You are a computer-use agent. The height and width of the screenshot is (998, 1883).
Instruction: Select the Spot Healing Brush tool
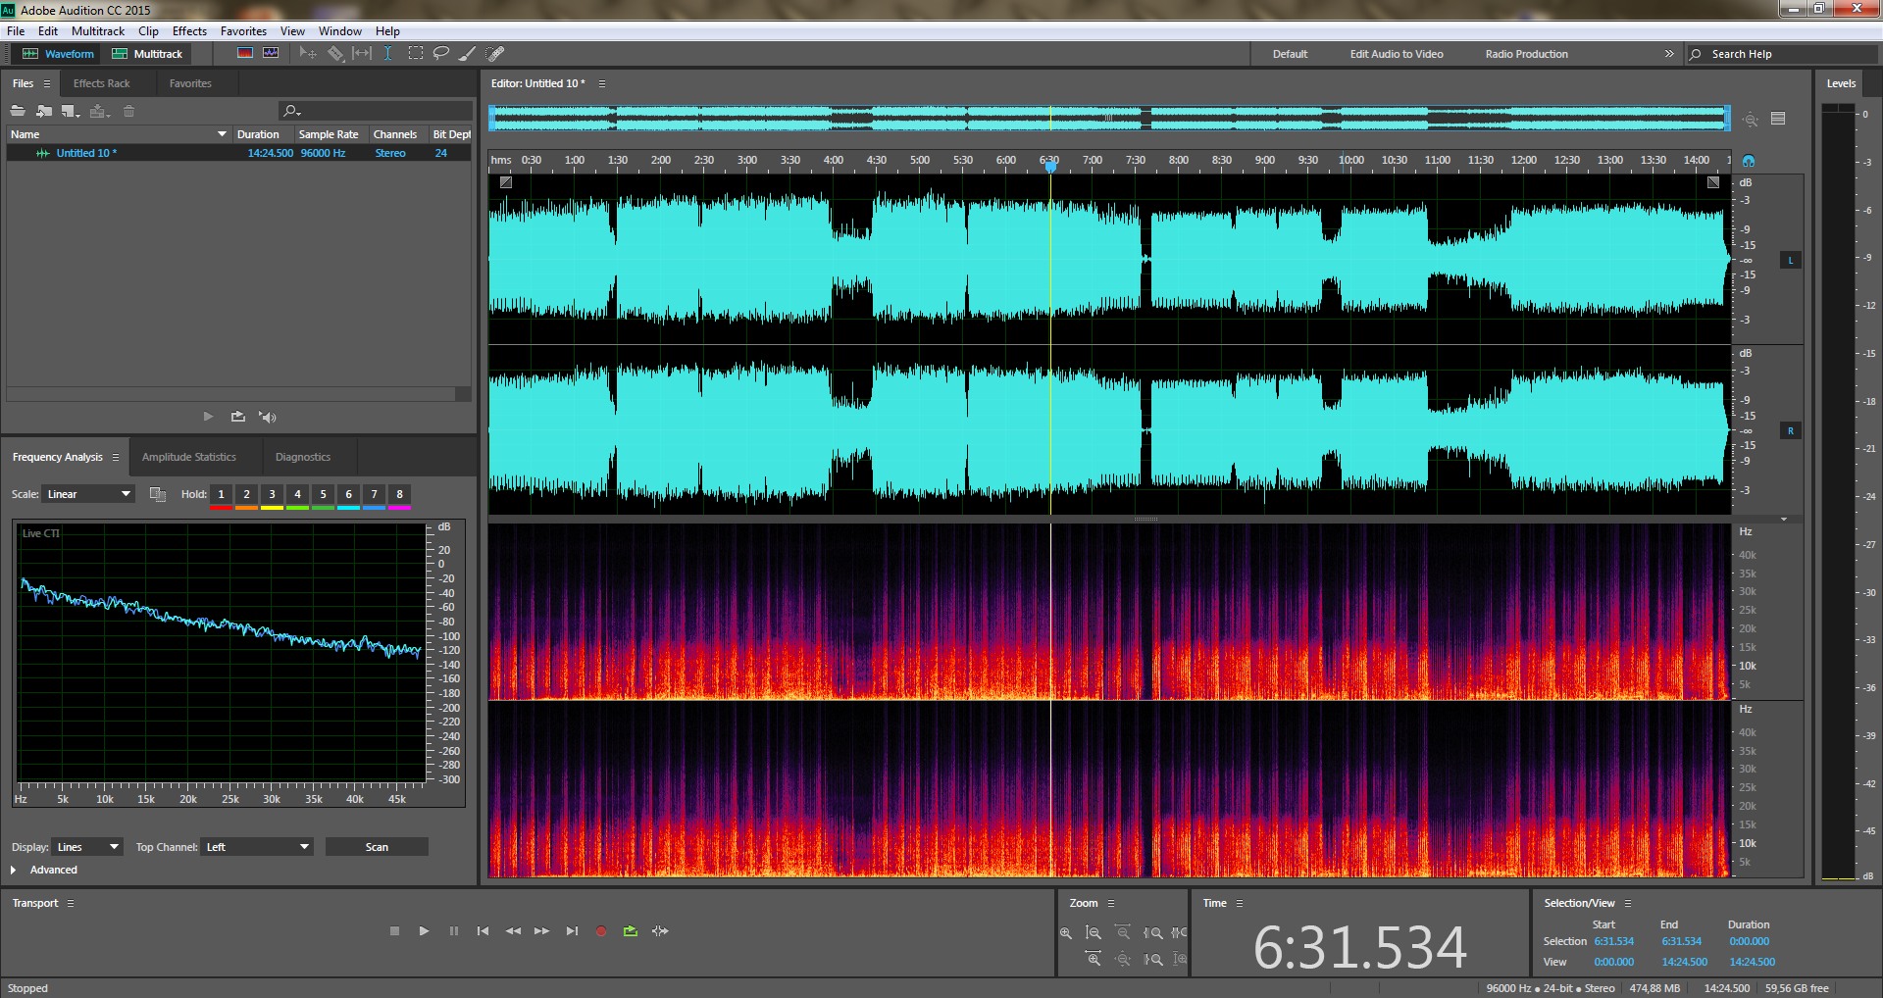pyautogui.click(x=495, y=54)
